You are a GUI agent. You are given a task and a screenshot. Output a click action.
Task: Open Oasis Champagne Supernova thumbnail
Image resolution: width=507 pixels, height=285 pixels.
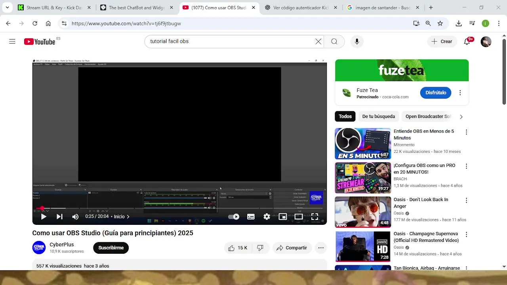363,246
